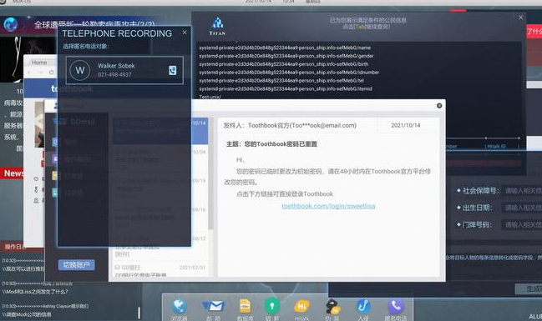Click the toothbook logo in the browser
542x321 pixels.
[x=72, y=88]
